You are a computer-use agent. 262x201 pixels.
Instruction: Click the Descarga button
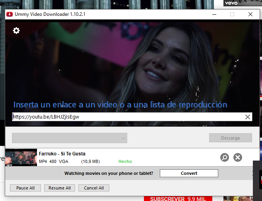click(231, 138)
